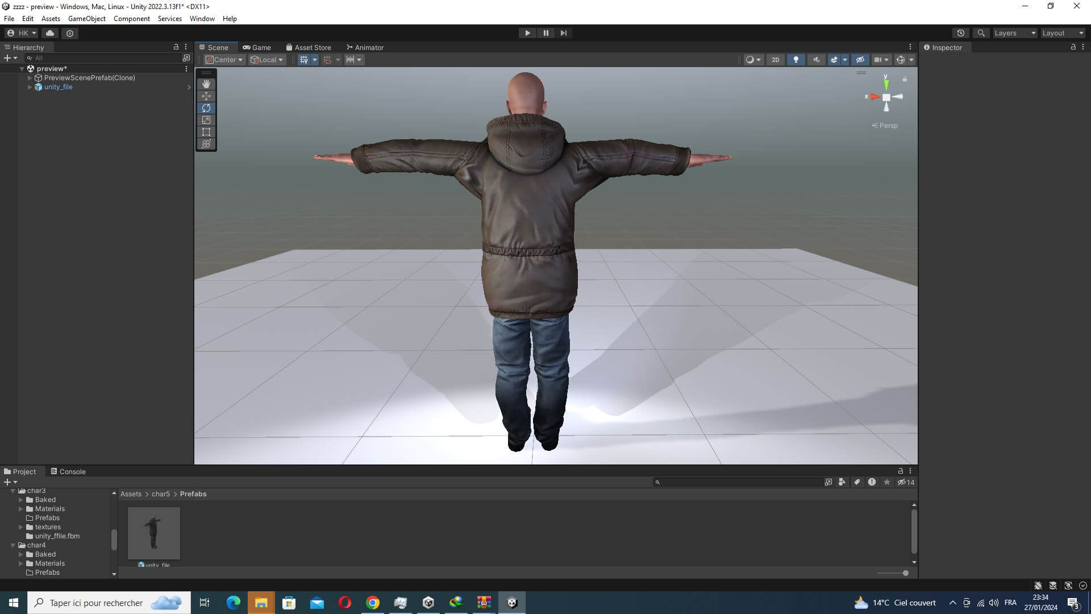Toggle scene lighting lightbulb
The image size is (1091, 614).
pos(796,60)
